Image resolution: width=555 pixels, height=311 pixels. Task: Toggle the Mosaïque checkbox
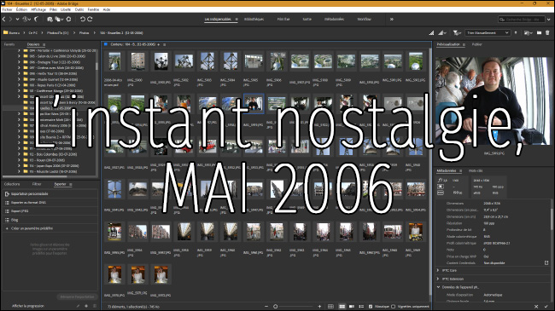coord(371,307)
